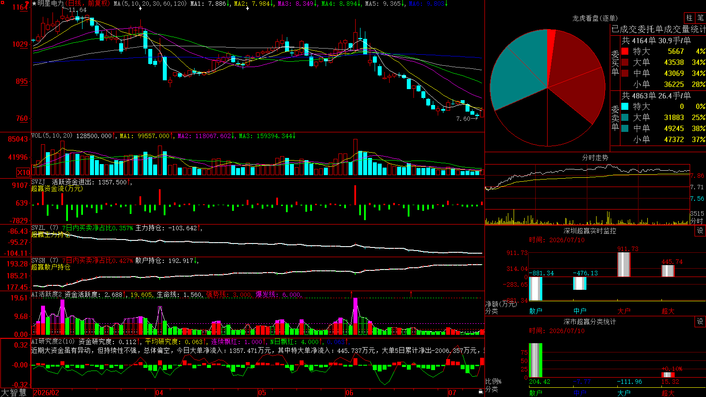This screenshot has width=706, height=397.
Task: Select 超大 category in 深圳超赢实时监控
Action: tap(668, 311)
